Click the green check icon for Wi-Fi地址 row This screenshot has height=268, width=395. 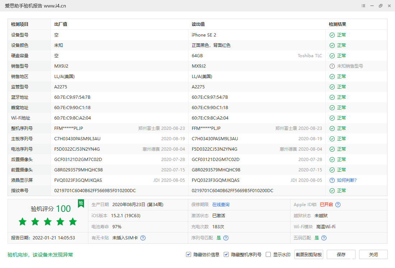(x=332, y=118)
